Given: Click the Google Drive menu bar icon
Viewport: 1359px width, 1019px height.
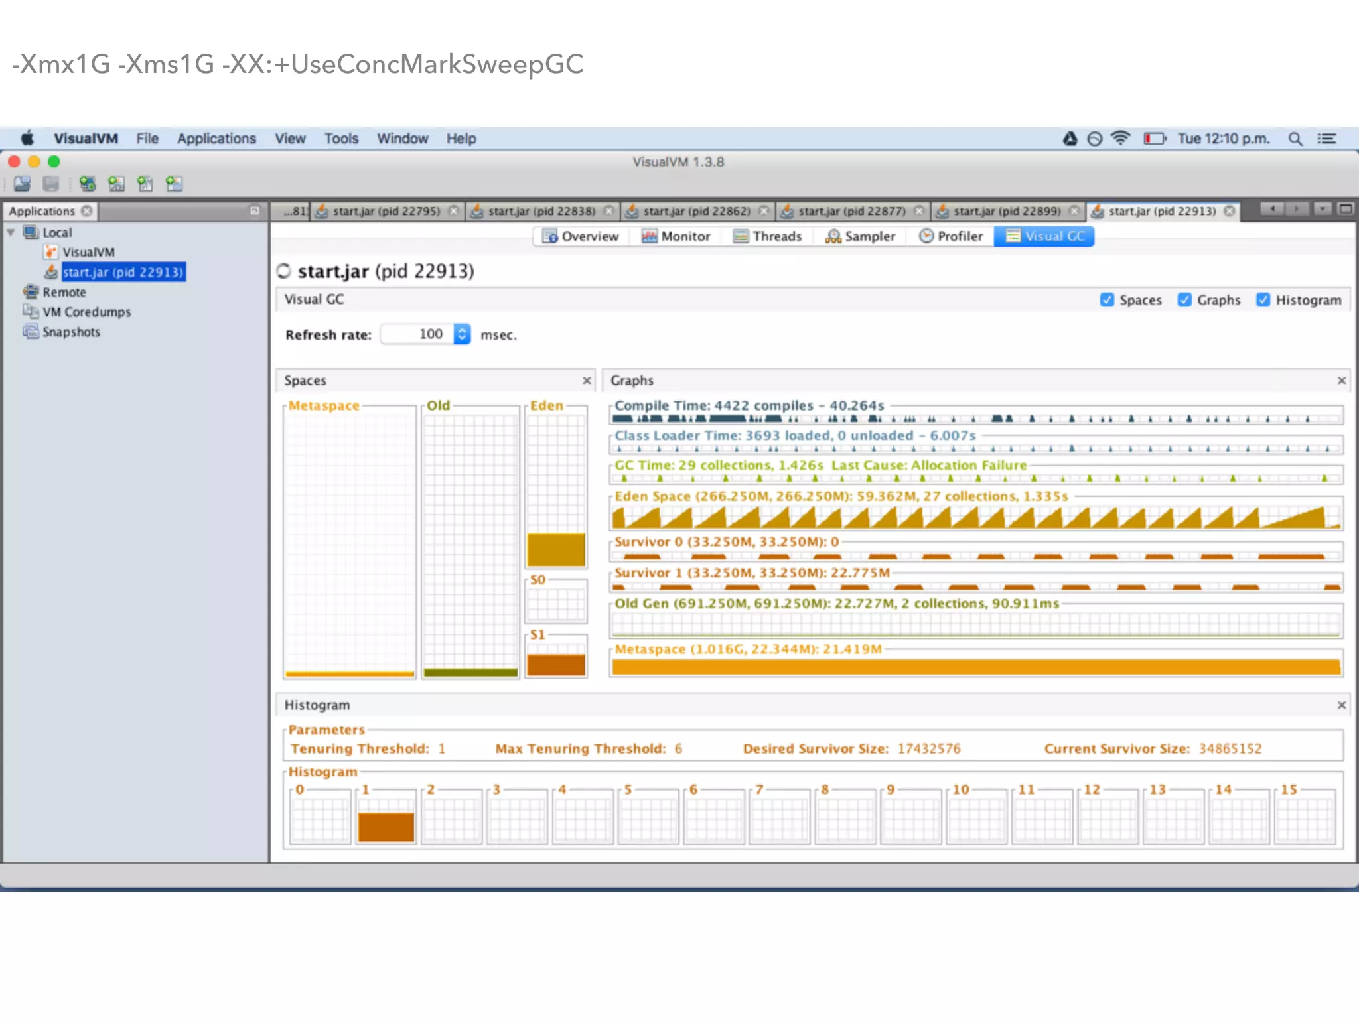Looking at the screenshot, I should 1070,139.
